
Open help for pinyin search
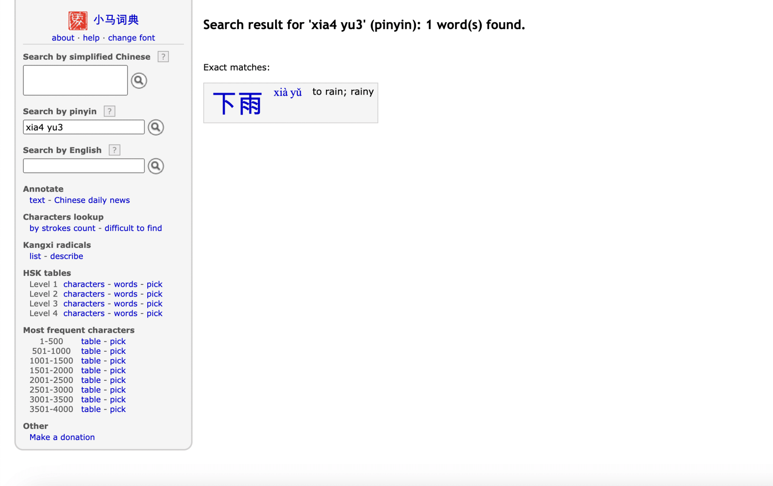click(x=109, y=111)
